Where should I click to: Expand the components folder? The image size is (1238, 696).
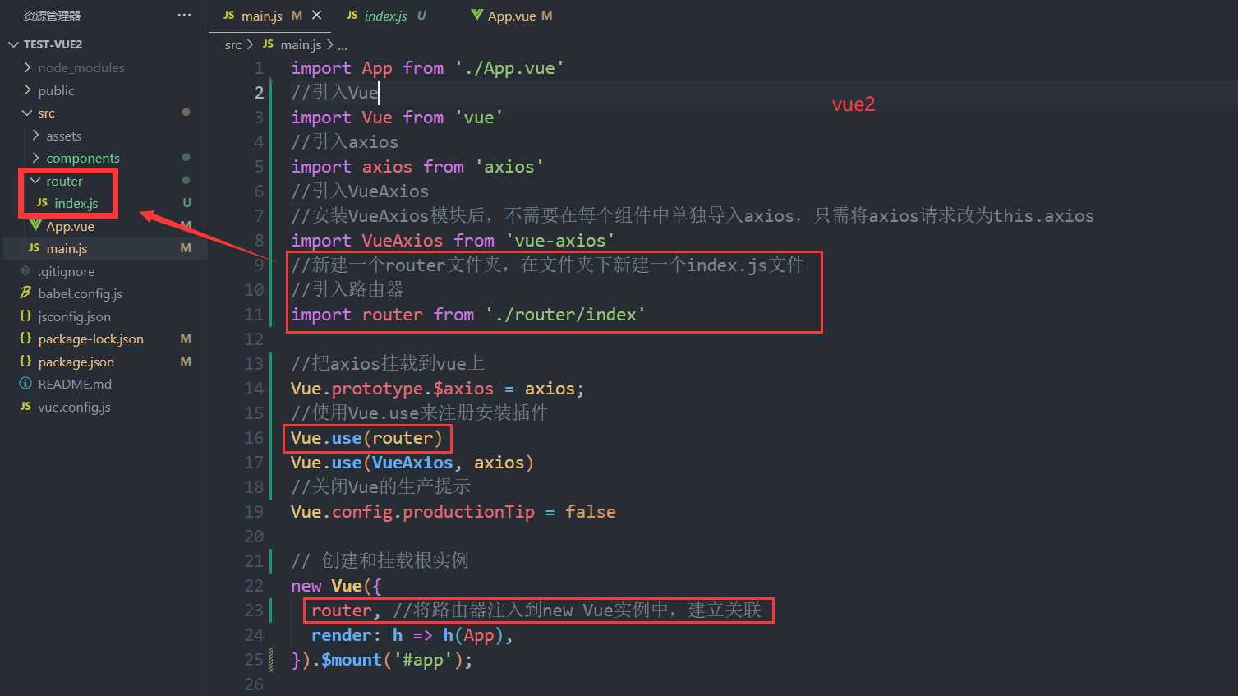point(35,158)
